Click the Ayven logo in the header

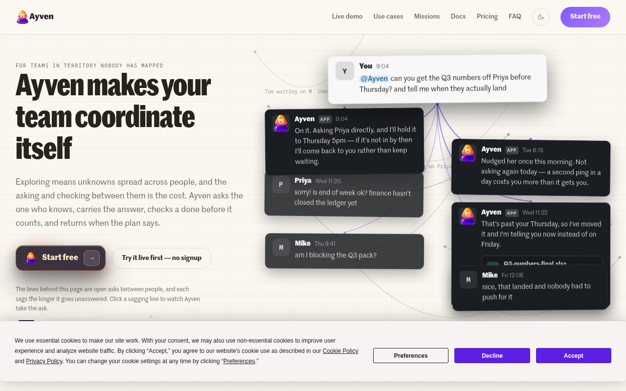(35, 17)
